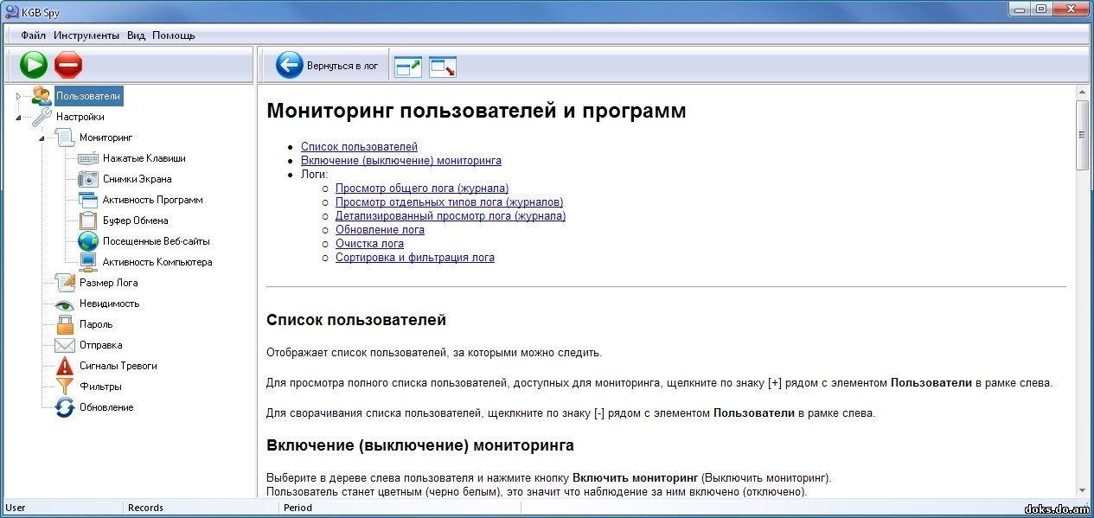The width and height of the screenshot is (1094, 518).
Task: Expand the Пользователи tree node
Action: pos(18,96)
